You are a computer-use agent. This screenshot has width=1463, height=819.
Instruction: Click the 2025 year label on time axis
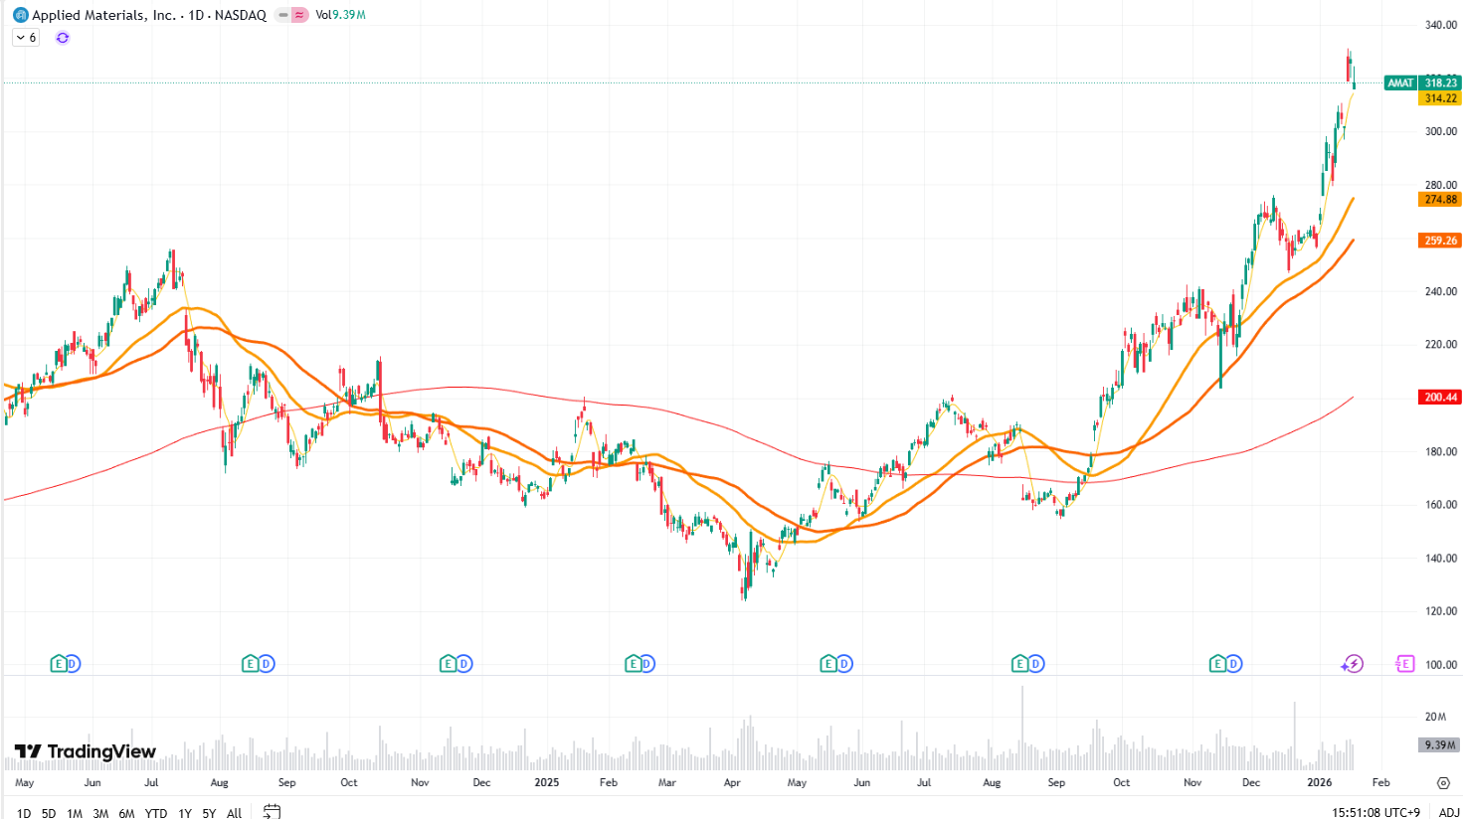546,783
